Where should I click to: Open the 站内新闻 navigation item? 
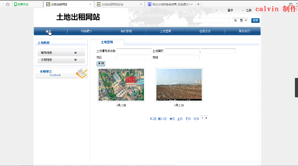[x=126, y=31]
